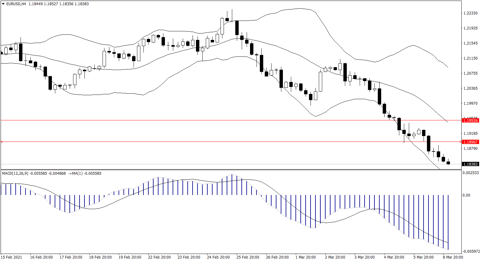Click the 15 Feb 2021 date label
Viewport: 481px width, 261px height.
[x=11, y=257]
